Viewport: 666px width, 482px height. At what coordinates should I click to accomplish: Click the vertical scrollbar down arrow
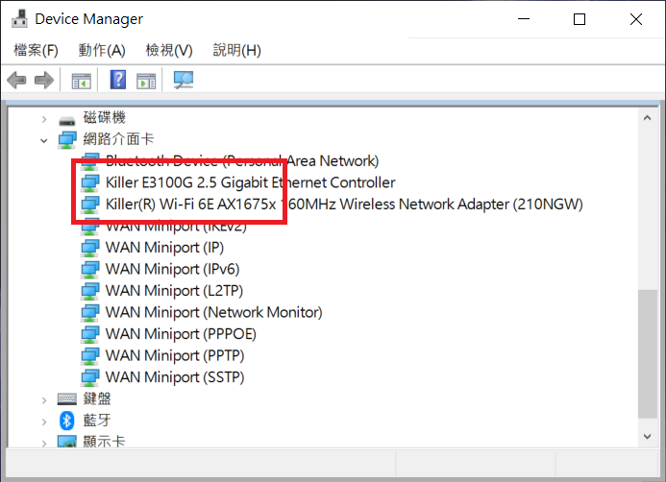pos(649,437)
